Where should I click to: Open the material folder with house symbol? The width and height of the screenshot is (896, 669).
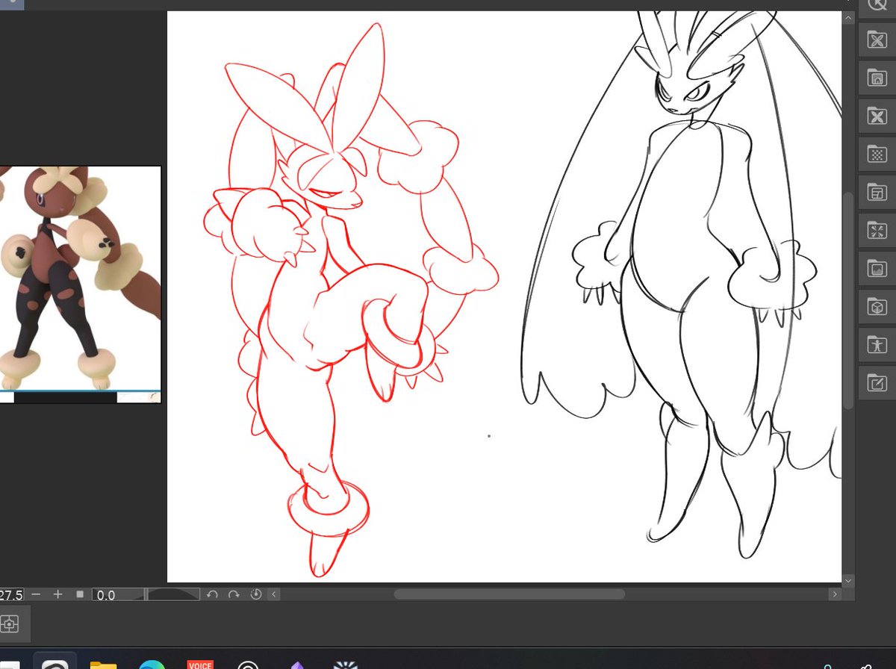877,78
